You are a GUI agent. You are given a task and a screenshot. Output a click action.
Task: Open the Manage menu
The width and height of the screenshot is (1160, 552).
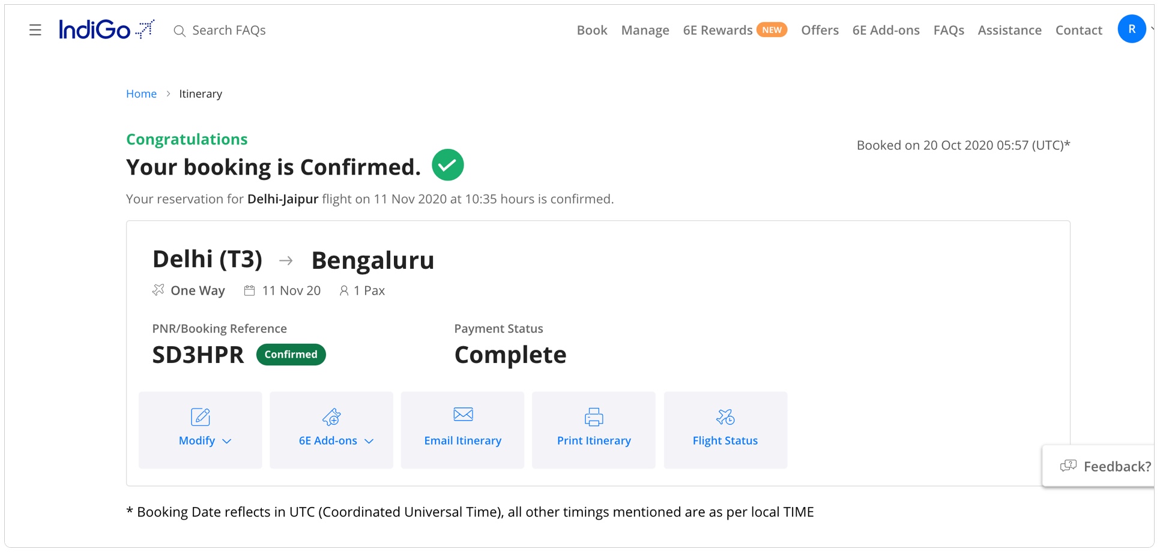click(x=645, y=30)
